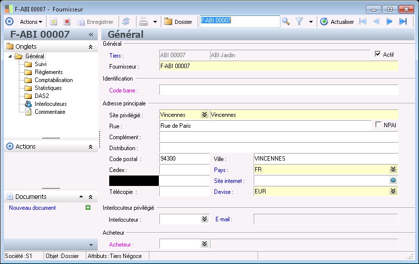
Task: Toggle the Actif checkbox
Action: (x=378, y=54)
